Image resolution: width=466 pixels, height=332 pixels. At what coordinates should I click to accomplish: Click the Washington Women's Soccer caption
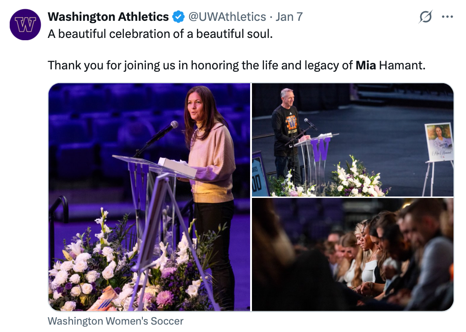(x=116, y=321)
